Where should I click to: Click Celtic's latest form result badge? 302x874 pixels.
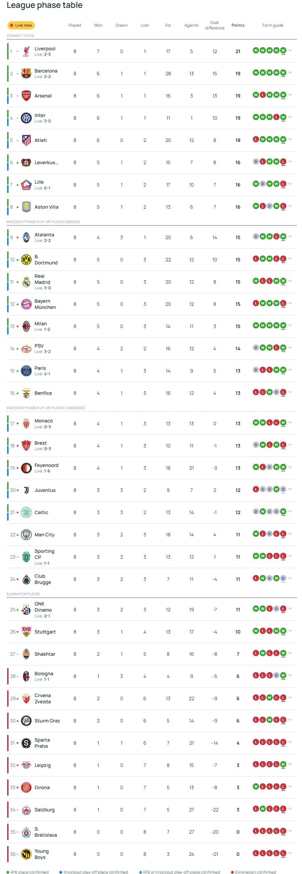pyautogui.click(x=283, y=512)
